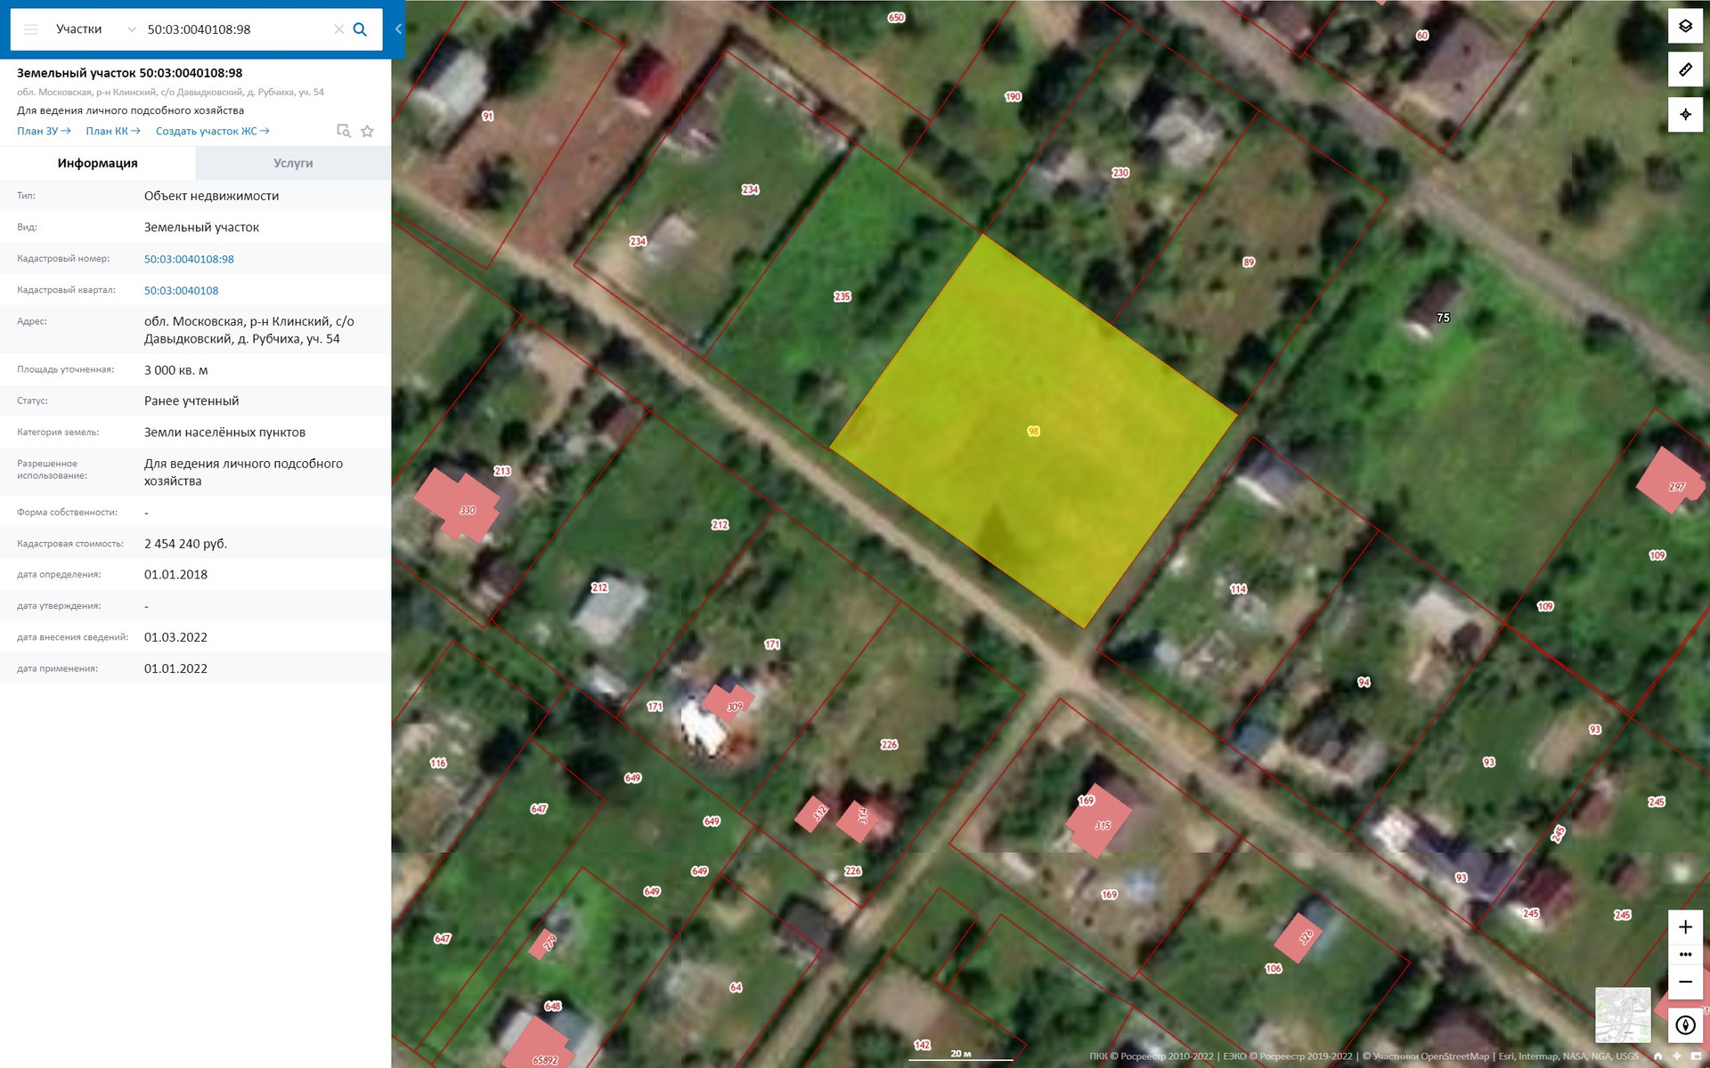The width and height of the screenshot is (1710, 1068).
Task: Zoom in the map with plus
Action: coord(1685,926)
